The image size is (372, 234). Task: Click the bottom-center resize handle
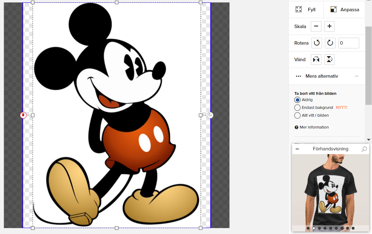[116, 228]
